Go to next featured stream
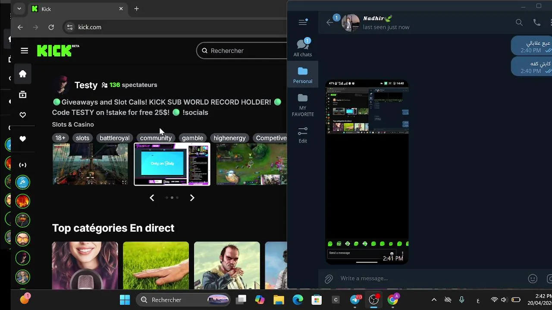Image resolution: width=552 pixels, height=310 pixels. pos(192,198)
